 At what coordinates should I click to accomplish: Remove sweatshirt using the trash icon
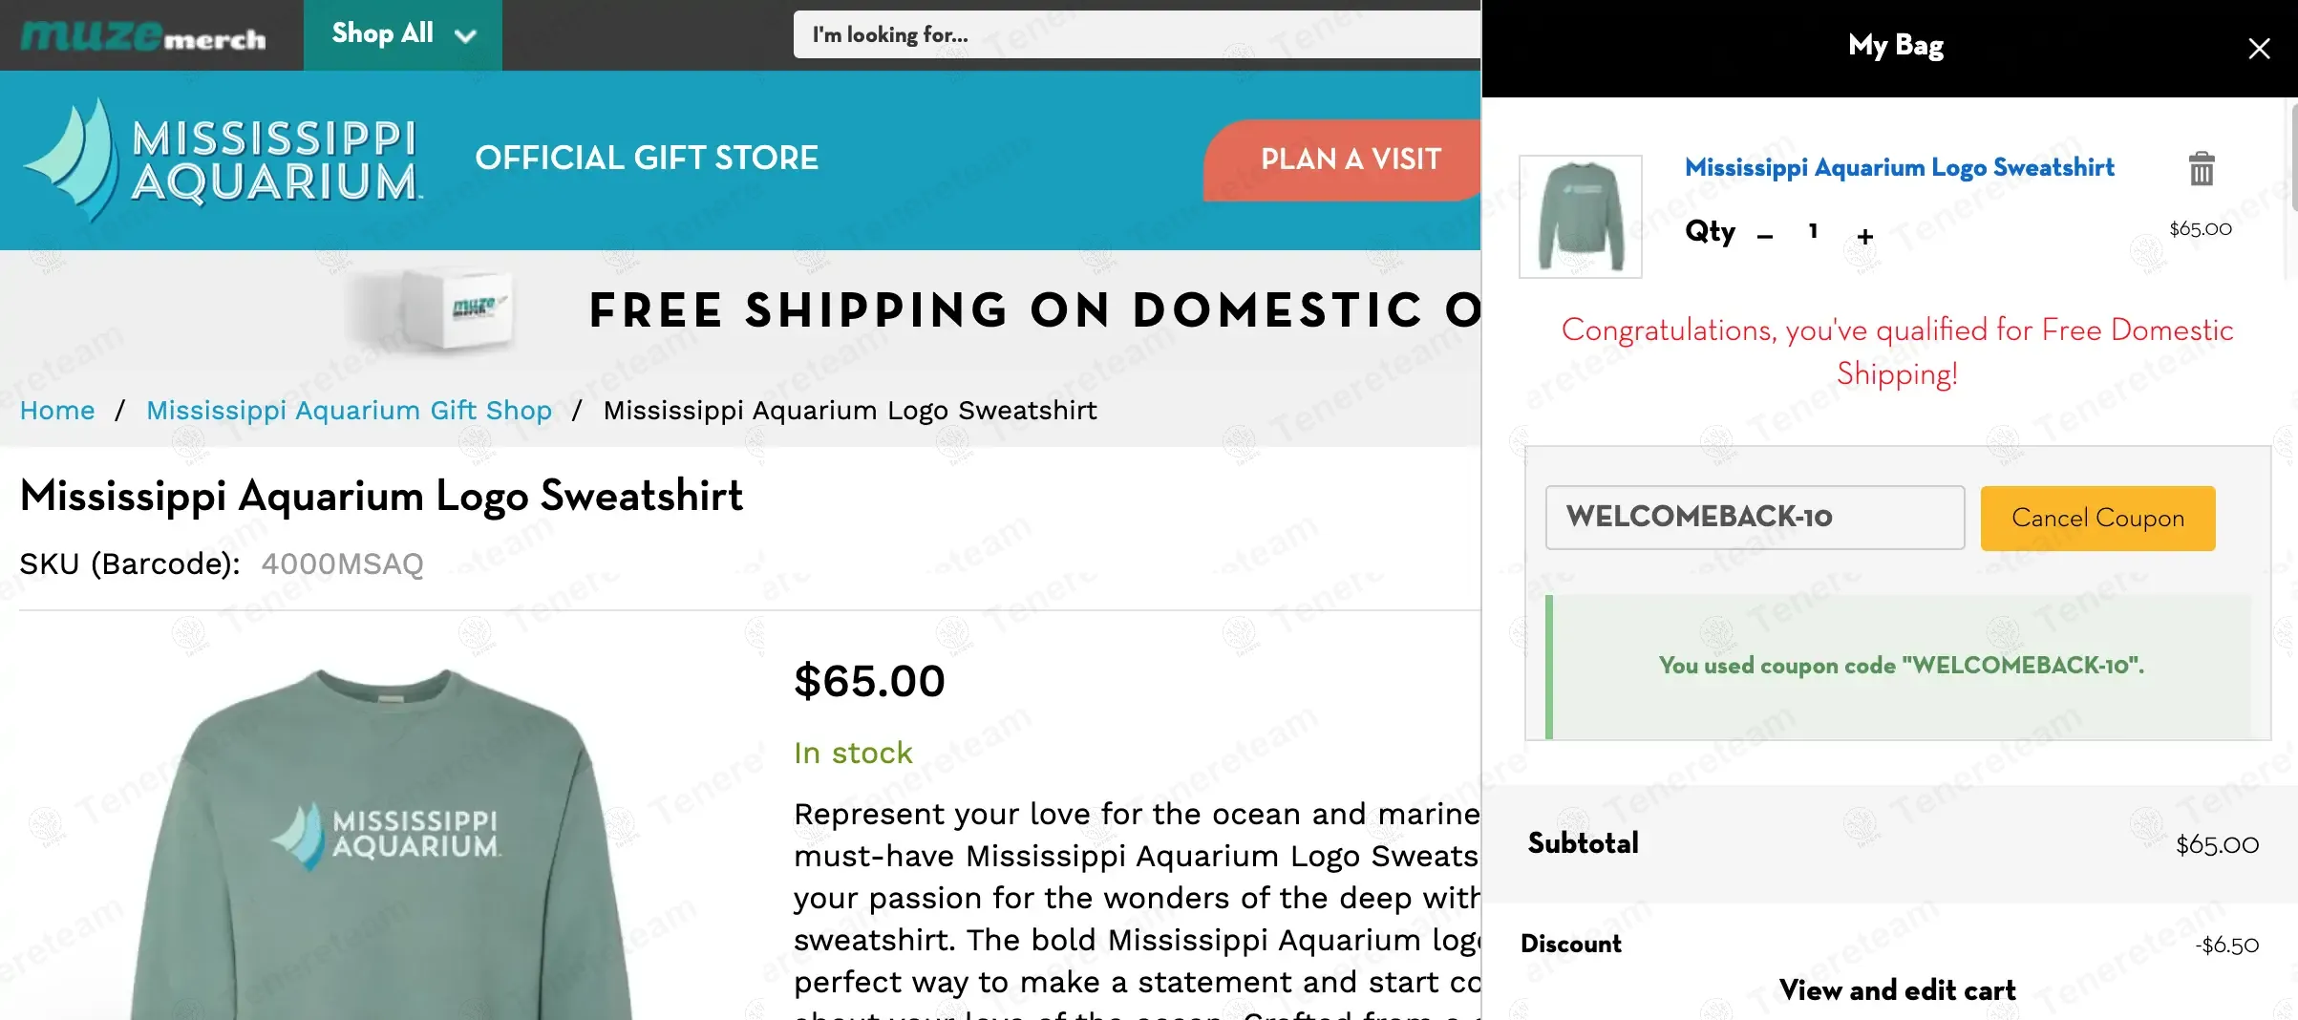pos(2202,169)
